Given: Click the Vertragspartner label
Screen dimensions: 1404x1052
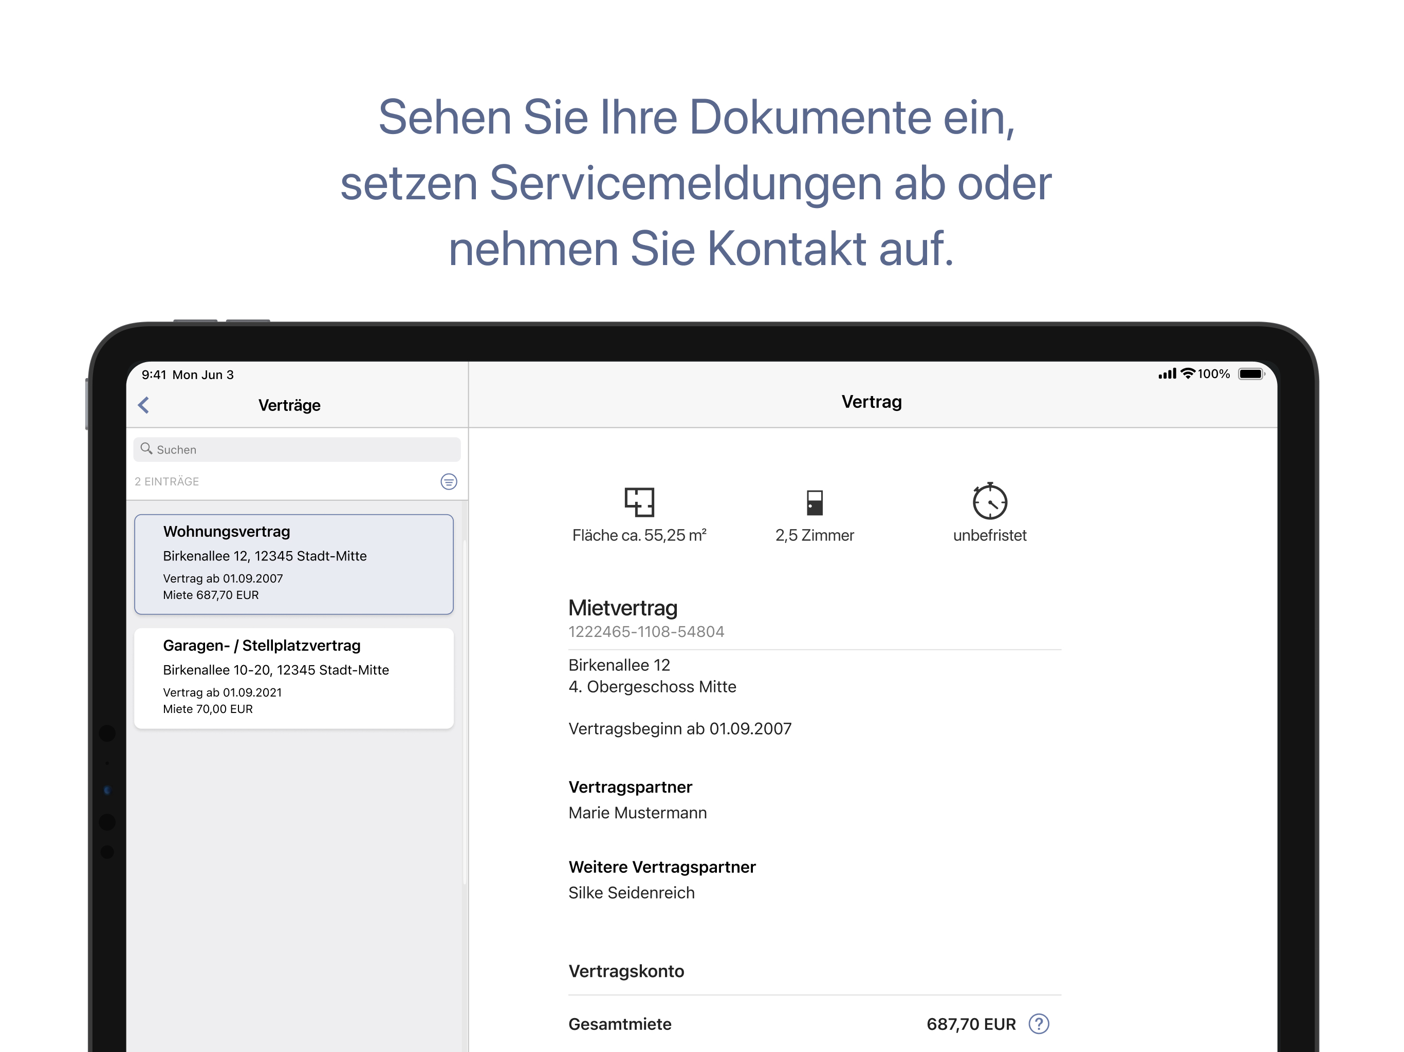Looking at the screenshot, I should click(x=630, y=787).
